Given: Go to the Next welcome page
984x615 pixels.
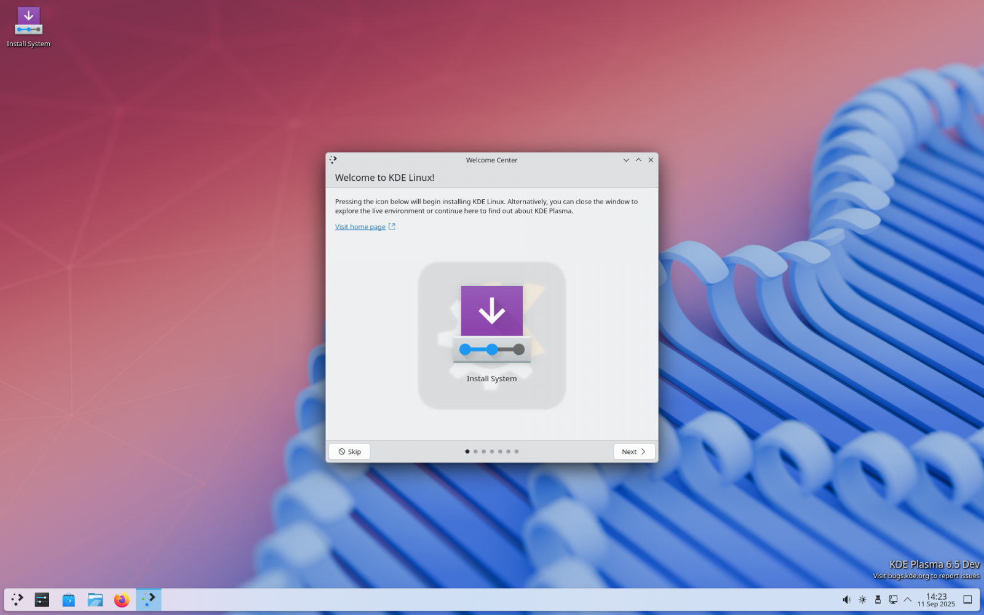Looking at the screenshot, I should tap(634, 451).
